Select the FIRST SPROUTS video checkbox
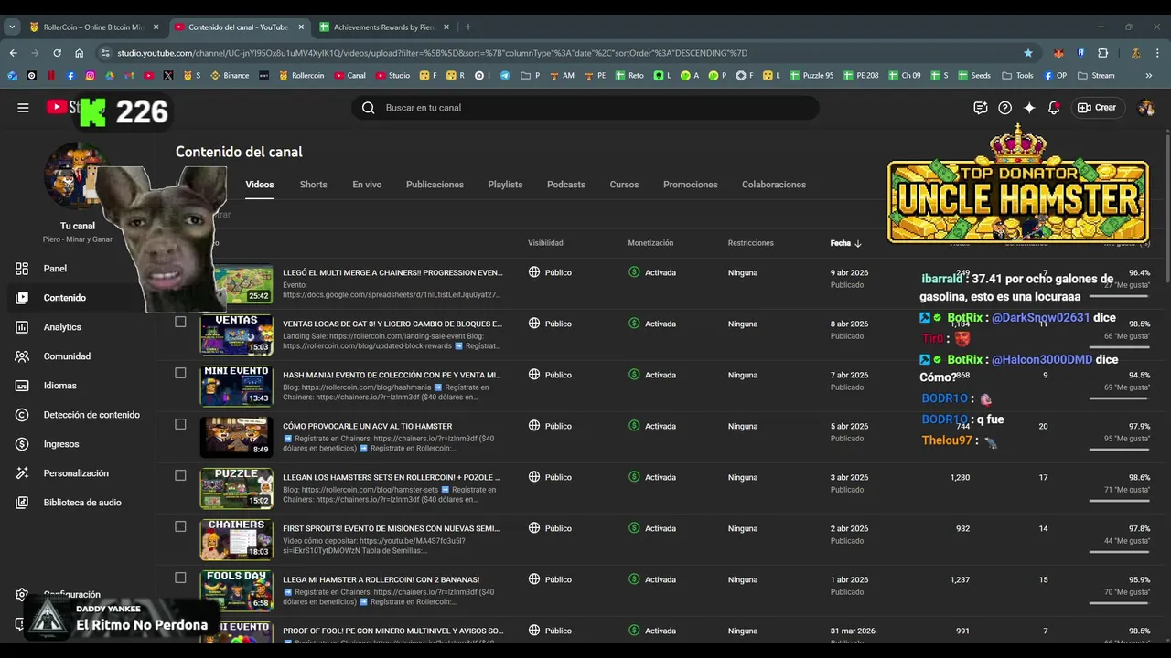1171x658 pixels. click(x=180, y=526)
